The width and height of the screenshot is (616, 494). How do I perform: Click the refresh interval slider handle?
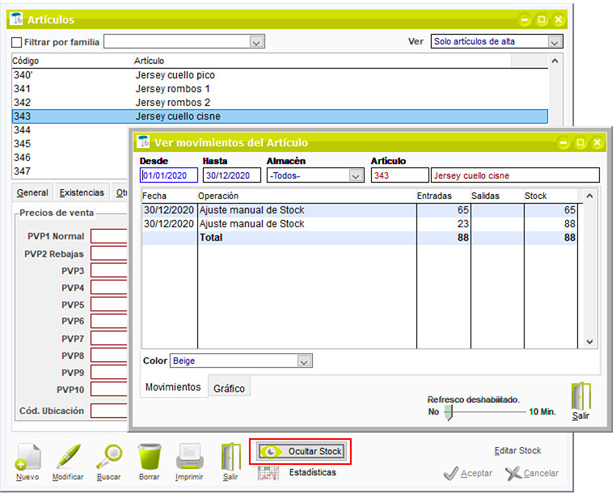point(449,412)
